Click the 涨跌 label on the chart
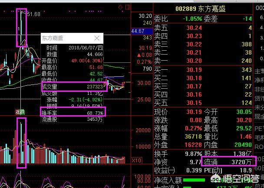The image size is (264, 188). tap(20, 112)
